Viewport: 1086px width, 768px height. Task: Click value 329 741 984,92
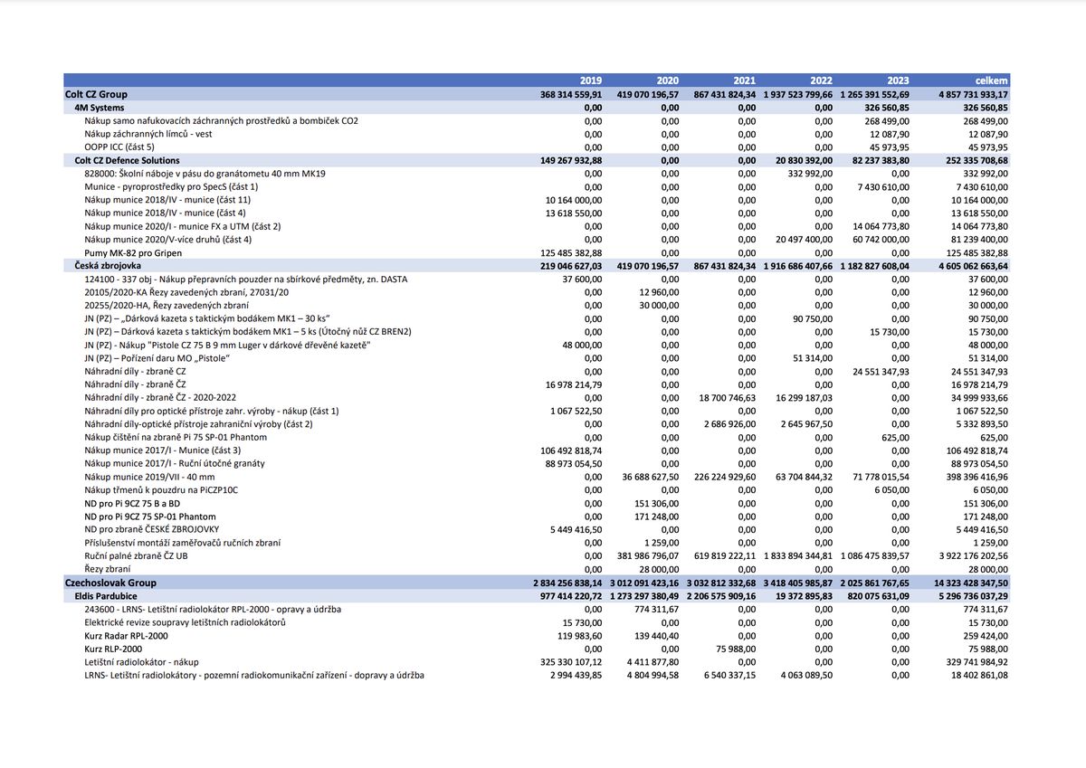coord(976,662)
